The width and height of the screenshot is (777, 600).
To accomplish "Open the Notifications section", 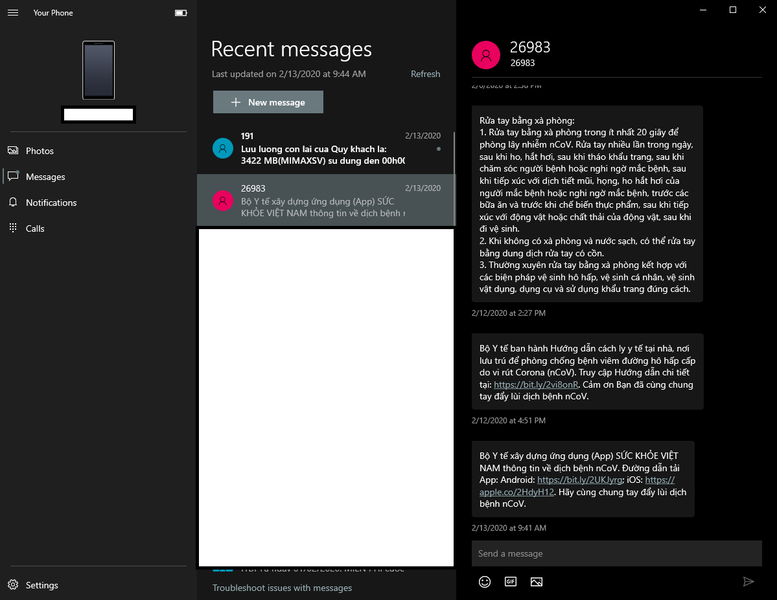I will (x=98, y=203).
